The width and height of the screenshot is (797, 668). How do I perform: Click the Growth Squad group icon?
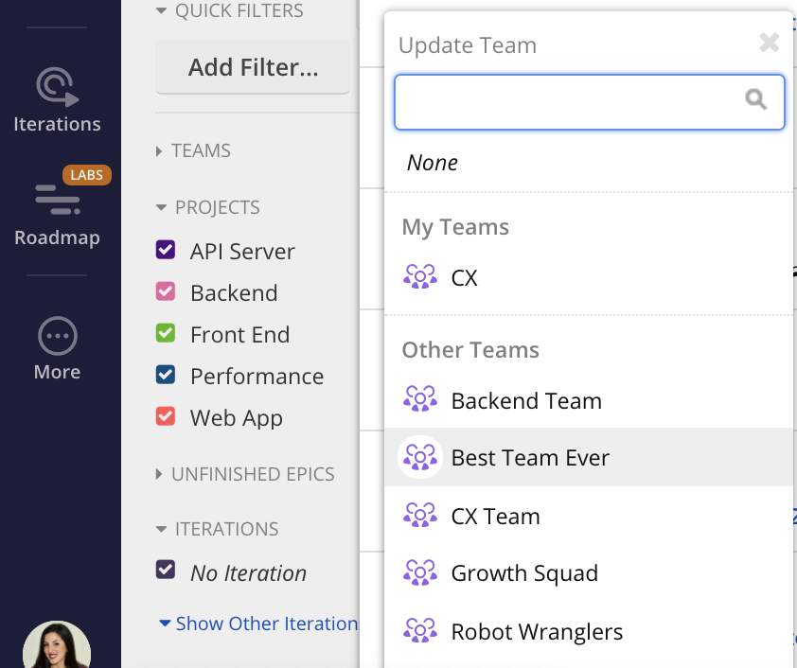click(420, 572)
